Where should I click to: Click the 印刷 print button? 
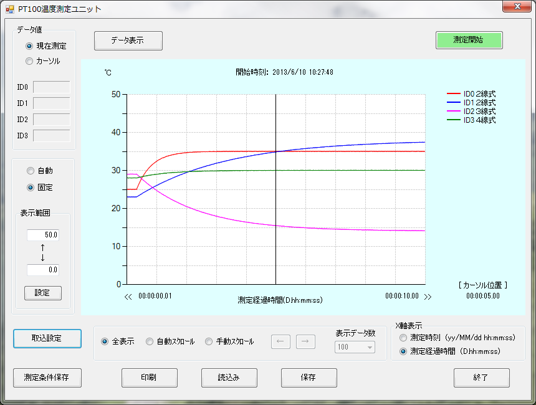[x=149, y=378]
